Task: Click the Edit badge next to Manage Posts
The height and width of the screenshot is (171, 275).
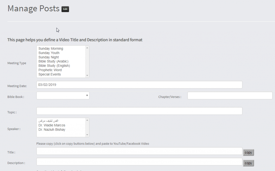Action: pos(65,9)
